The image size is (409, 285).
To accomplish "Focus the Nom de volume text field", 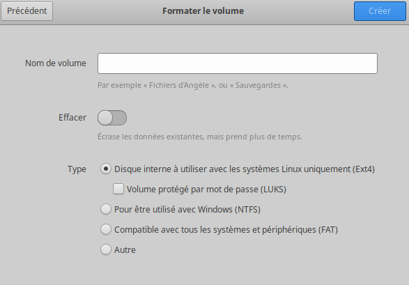I will click(238, 63).
